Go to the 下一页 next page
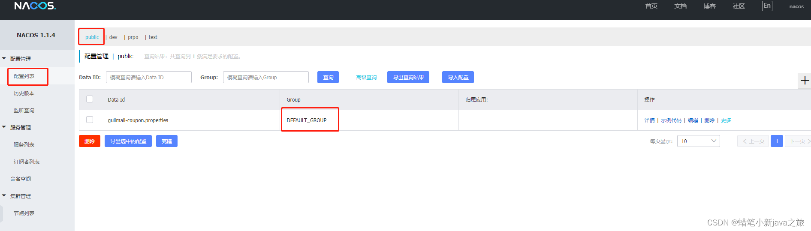Viewport: 811px width, 231px height. click(799, 141)
